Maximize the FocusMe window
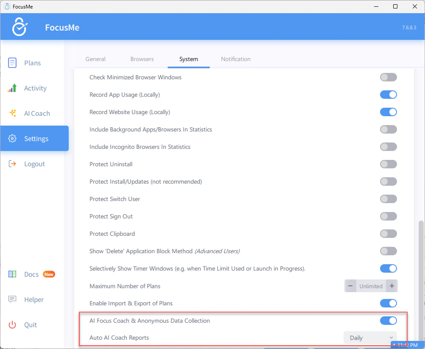The width and height of the screenshot is (425, 349). tap(395, 6)
